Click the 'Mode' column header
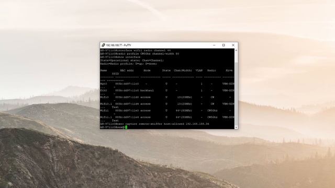The image size is (335, 188). pyautogui.click(x=147, y=70)
